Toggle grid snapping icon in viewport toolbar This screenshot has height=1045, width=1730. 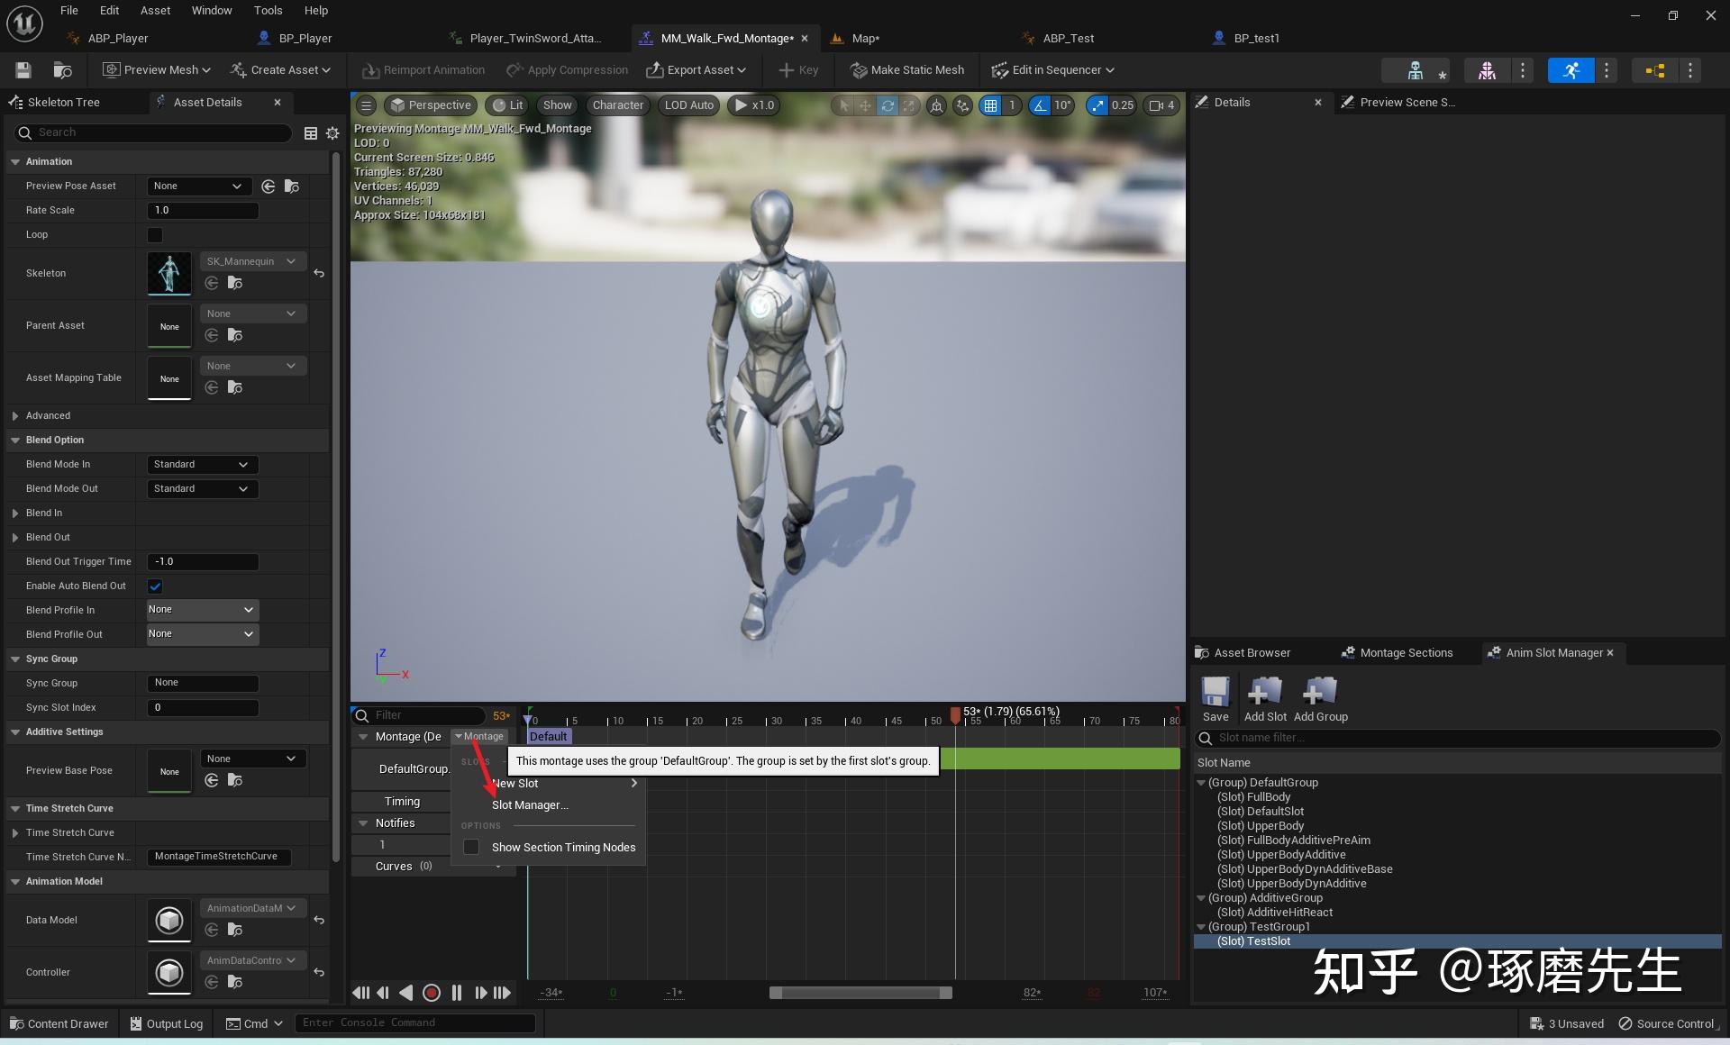[990, 105]
